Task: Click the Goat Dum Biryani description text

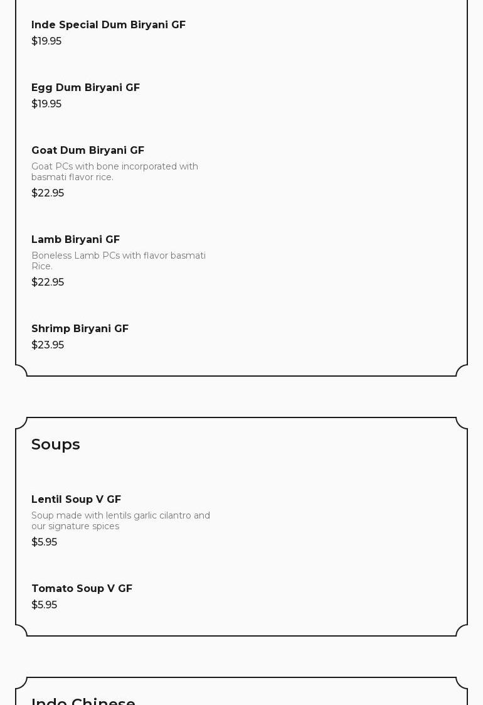Action: [x=115, y=171]
